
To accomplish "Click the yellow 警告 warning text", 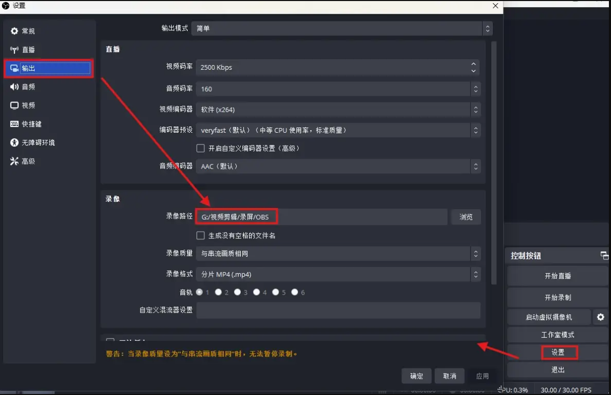I will point(201,354).
